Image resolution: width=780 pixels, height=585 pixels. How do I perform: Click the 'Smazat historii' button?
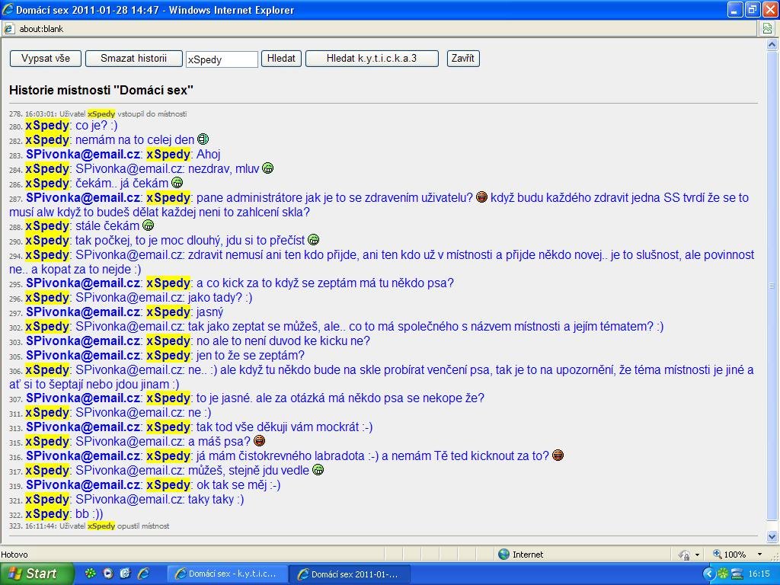click(x=133, y=59)
